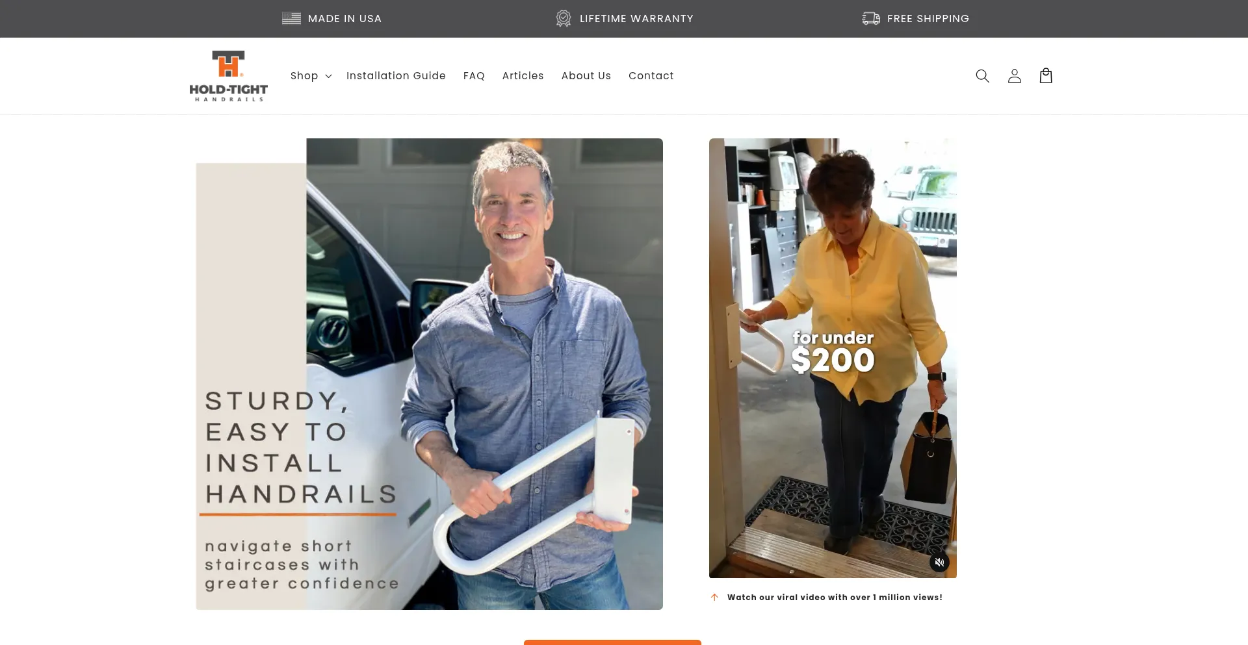
Task: Open the shopping bag cart icon
Action: click(x=1046, y=76)
